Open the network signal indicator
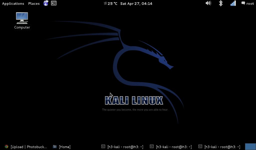Screen dimensions: 256x150 pyautogui.click(x=233, y=3)
